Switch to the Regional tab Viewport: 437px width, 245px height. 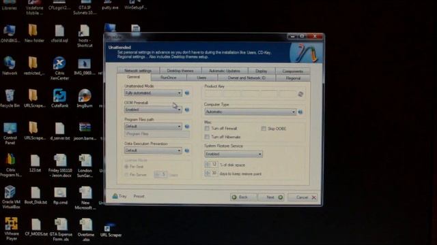click(x=293, y=78)
